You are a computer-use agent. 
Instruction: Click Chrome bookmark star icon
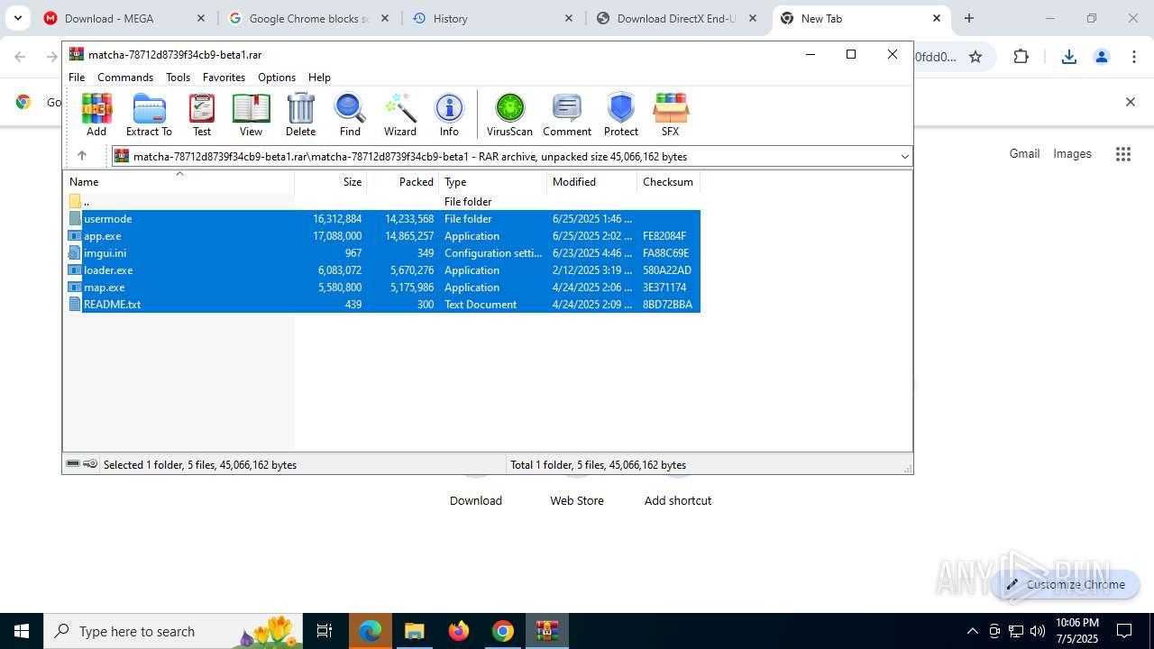coord(975,57)
